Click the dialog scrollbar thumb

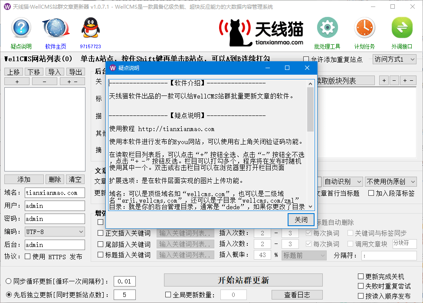(311, 109)
